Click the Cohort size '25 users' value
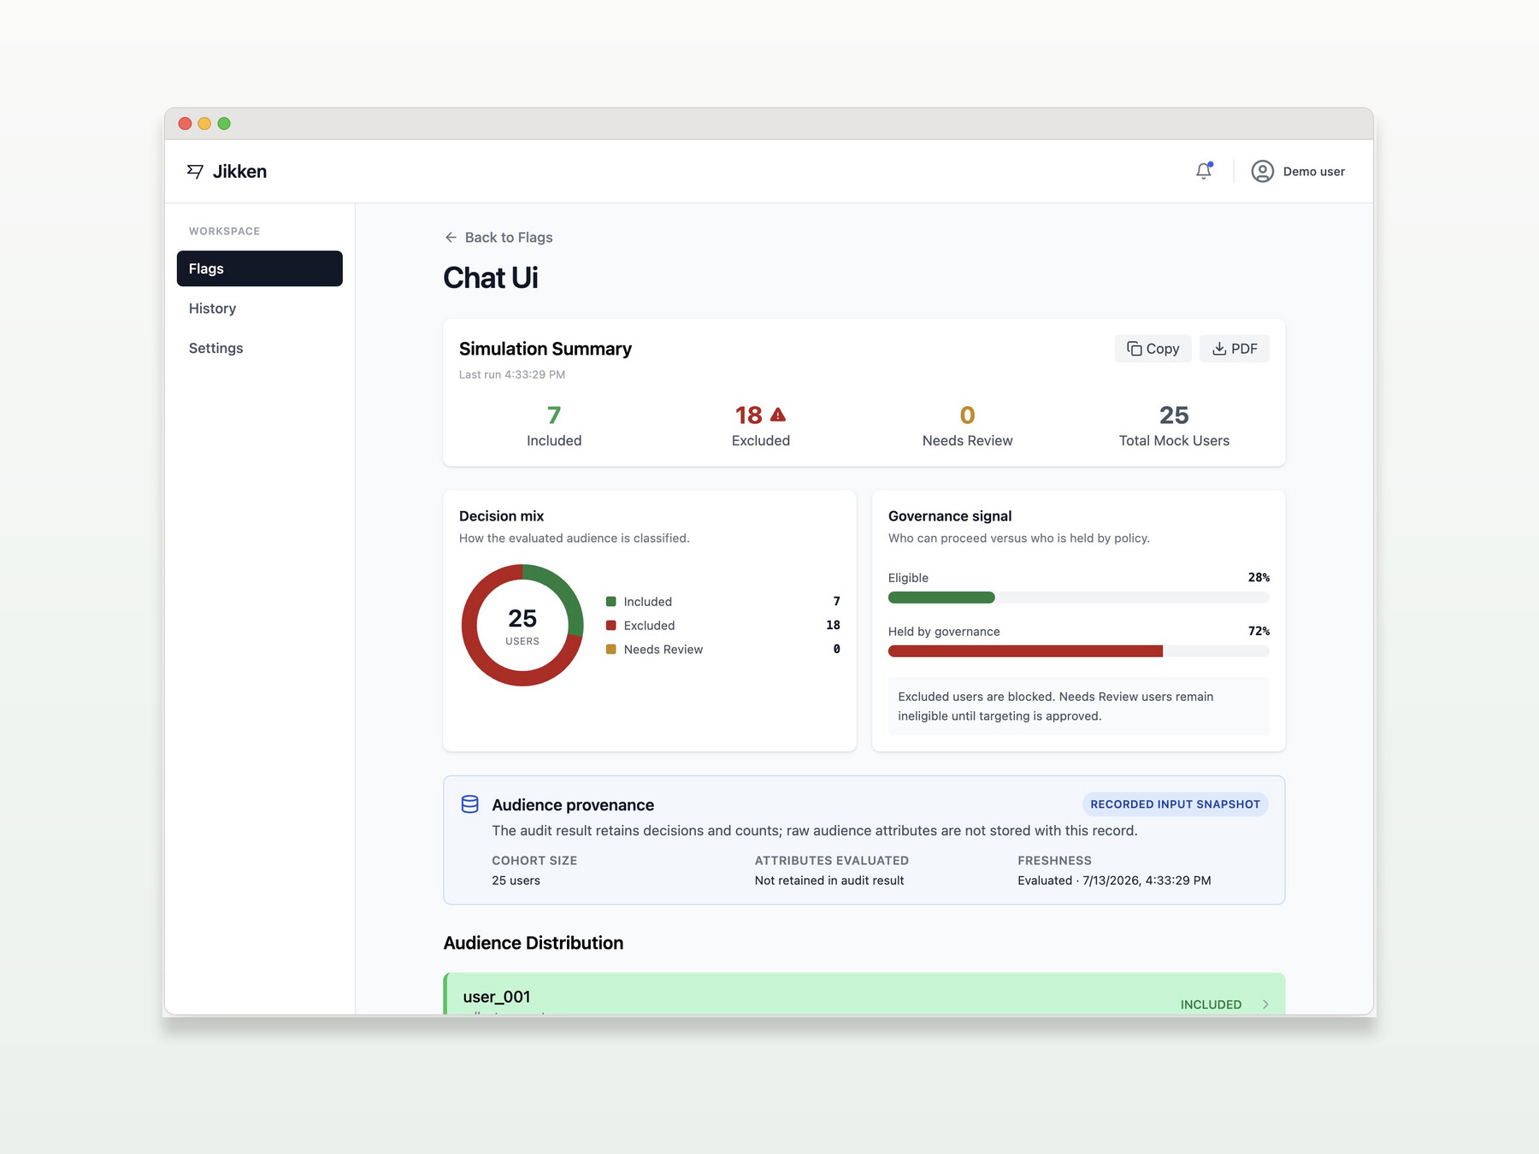1539x1154 pixels. [x=516, y=880]
